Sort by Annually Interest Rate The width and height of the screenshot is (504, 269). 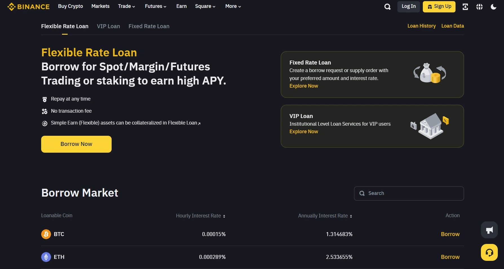click(325, 216)
